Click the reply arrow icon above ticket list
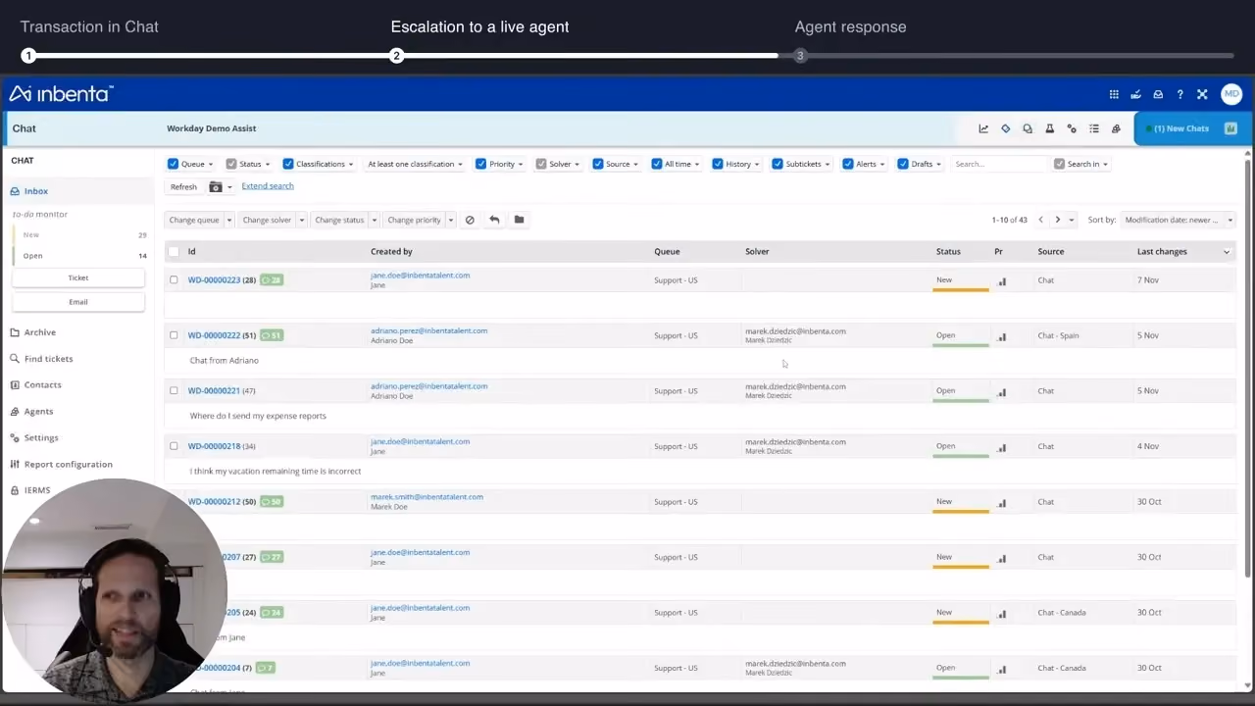Image resolution: width=1255 pixels, height=706 pixels. coord(494,220)
